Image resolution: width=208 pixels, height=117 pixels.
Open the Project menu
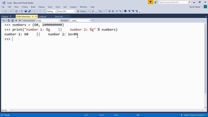25,7
